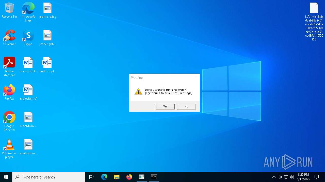Image resolution: width=325 pixels, height=182 pixels.
Task: Open Google Chrome desktop shortcut
Action: point(9,121)
